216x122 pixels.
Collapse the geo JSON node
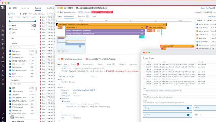[58, 79]
